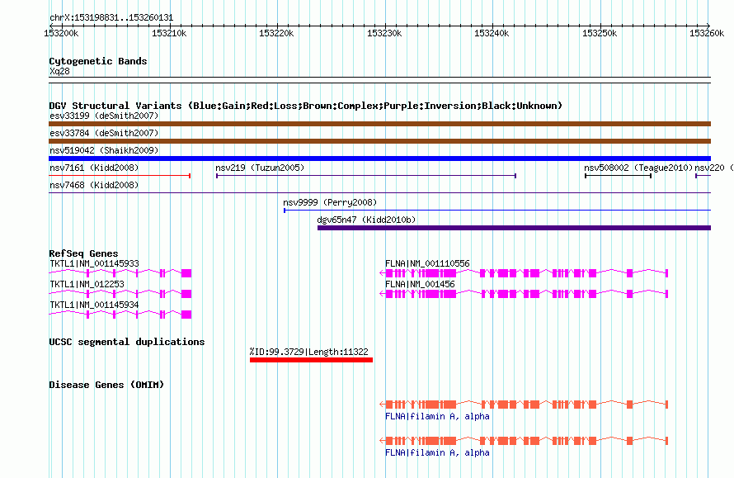The width and height of the screenshot is (734, 478).
Task: Click the 153220k ruler tick label
Action: coord(276,33)
